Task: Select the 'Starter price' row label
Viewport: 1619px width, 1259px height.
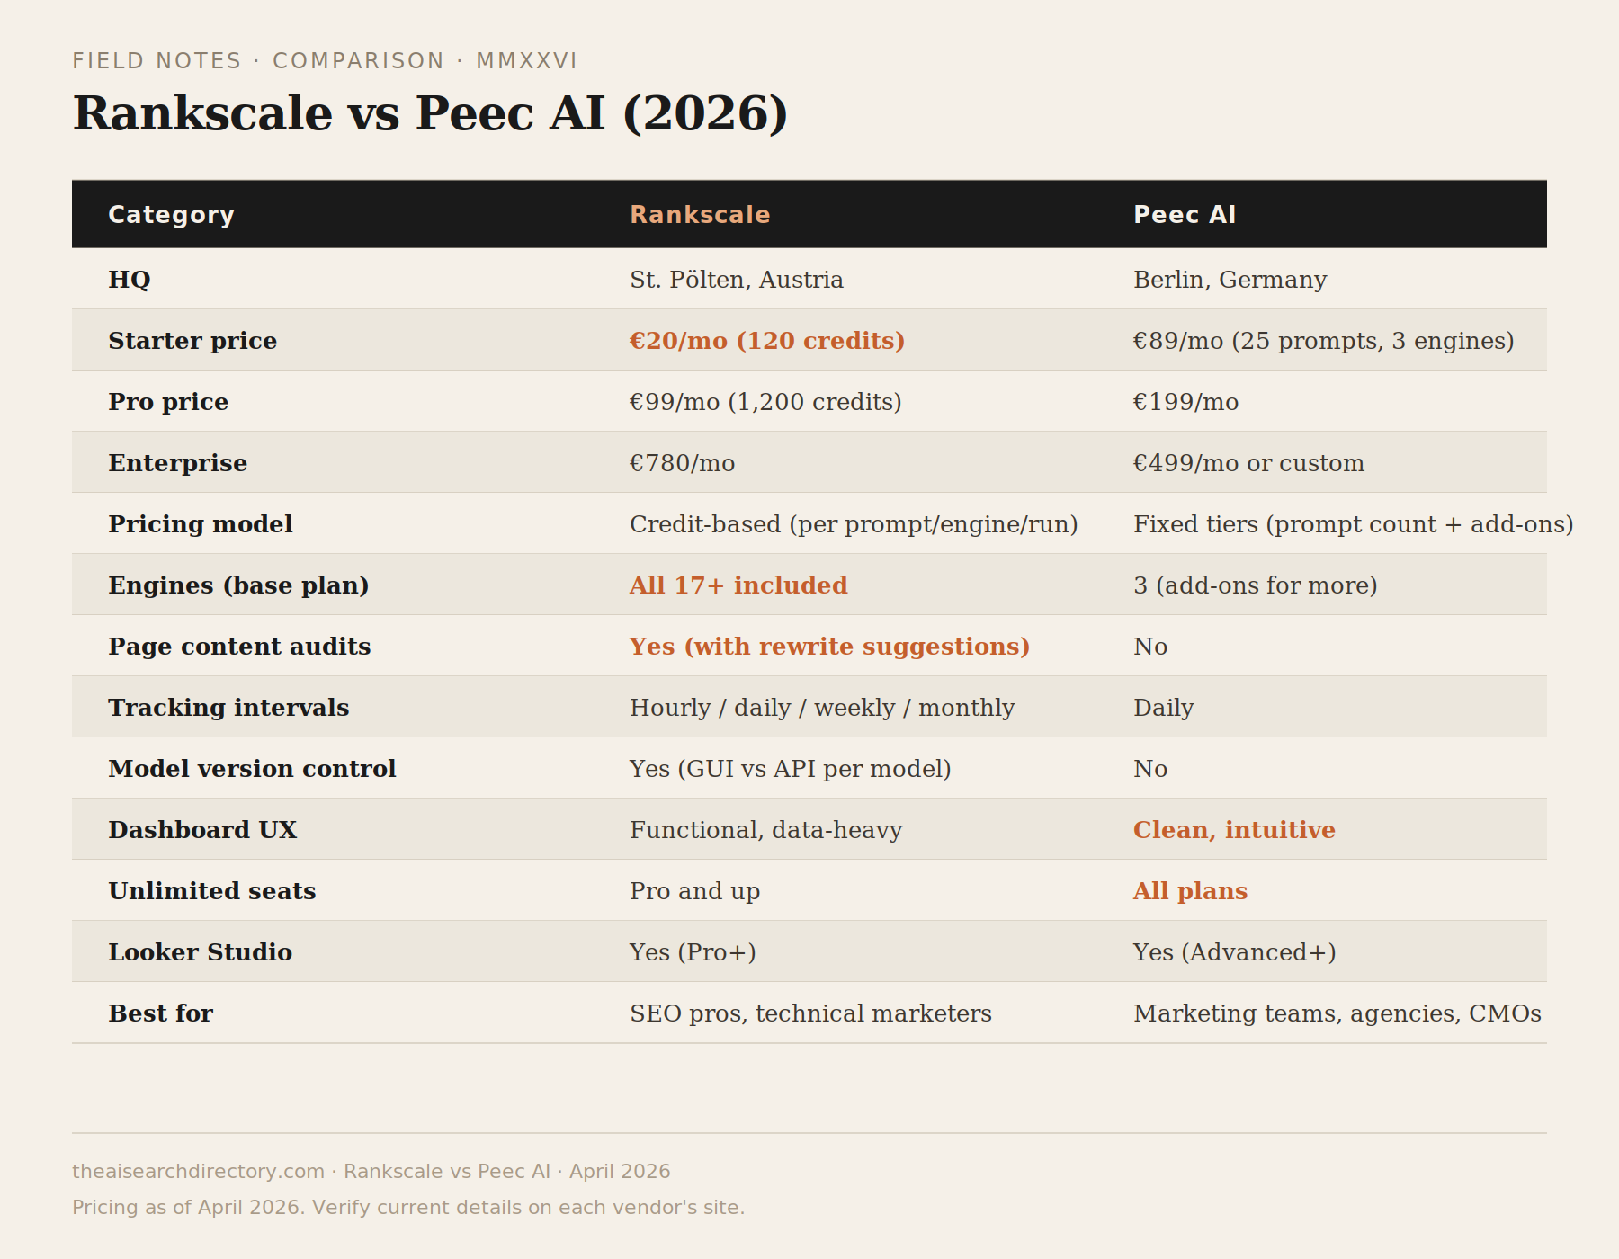Action: [192, 341]
